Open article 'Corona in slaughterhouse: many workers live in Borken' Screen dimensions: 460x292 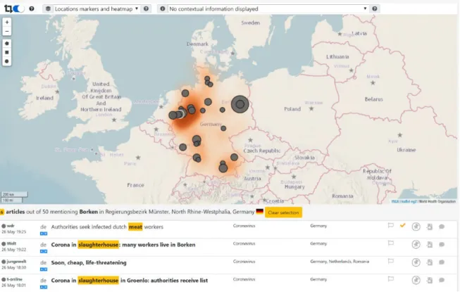click(x=123, y=245)
